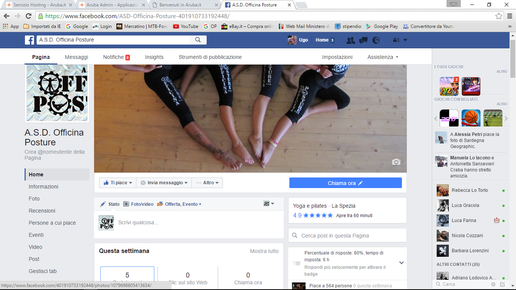Click Ugo profile picture in top bar
The width and height of the screenshot is (516, 290).
pos(292,40)
